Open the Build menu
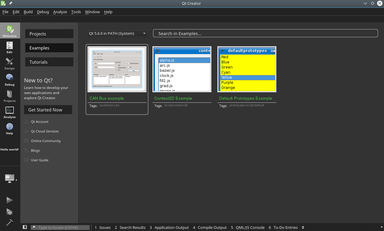This screenshot has height=231, width=384. coord(28,12)
